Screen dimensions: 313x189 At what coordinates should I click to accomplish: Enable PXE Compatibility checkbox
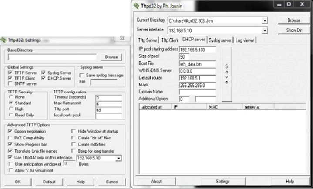coord(10,138)
